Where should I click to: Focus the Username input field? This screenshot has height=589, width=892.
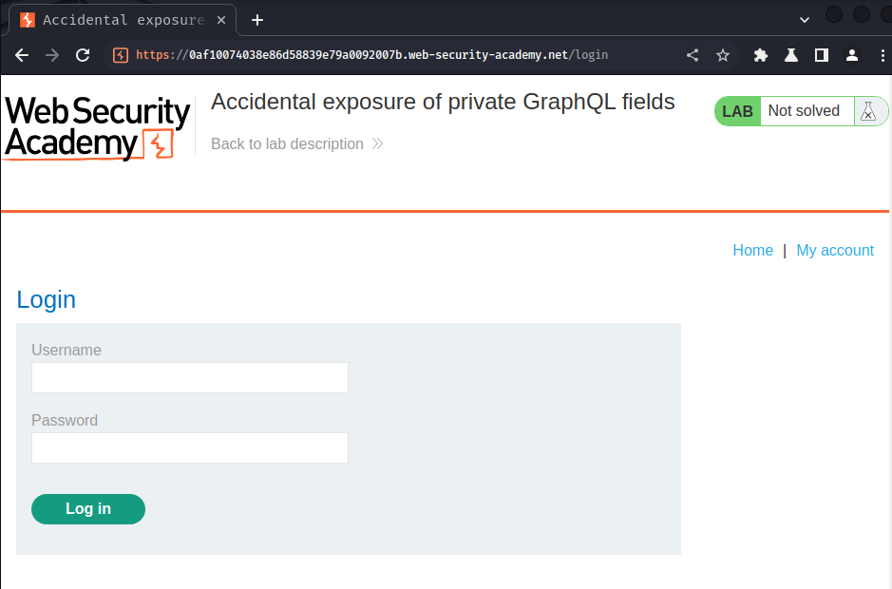pyautogui.click(x=190, y=377)
